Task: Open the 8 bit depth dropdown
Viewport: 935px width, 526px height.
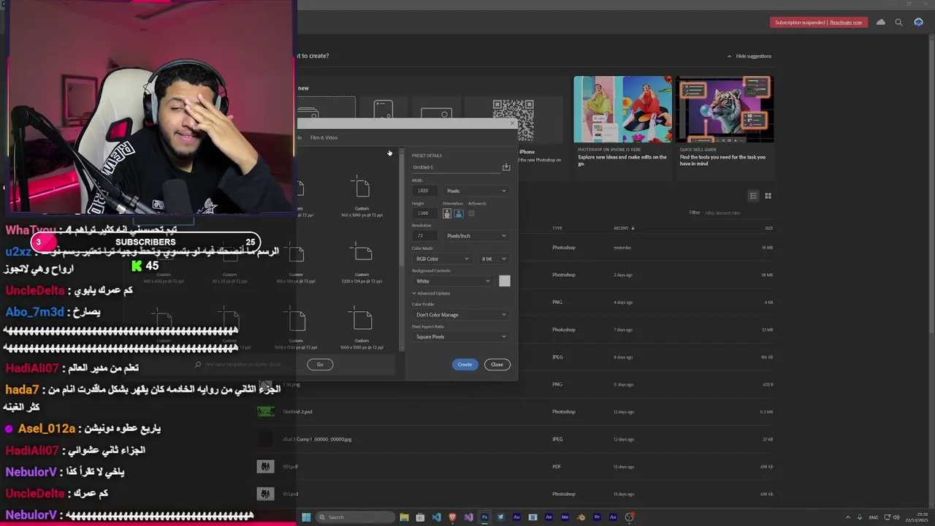Action: [x=494, y=259]
